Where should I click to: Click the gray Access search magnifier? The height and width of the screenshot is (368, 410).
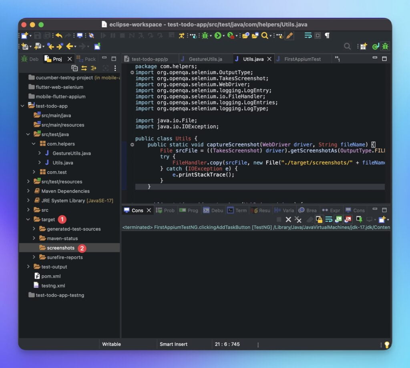point(347,46)
